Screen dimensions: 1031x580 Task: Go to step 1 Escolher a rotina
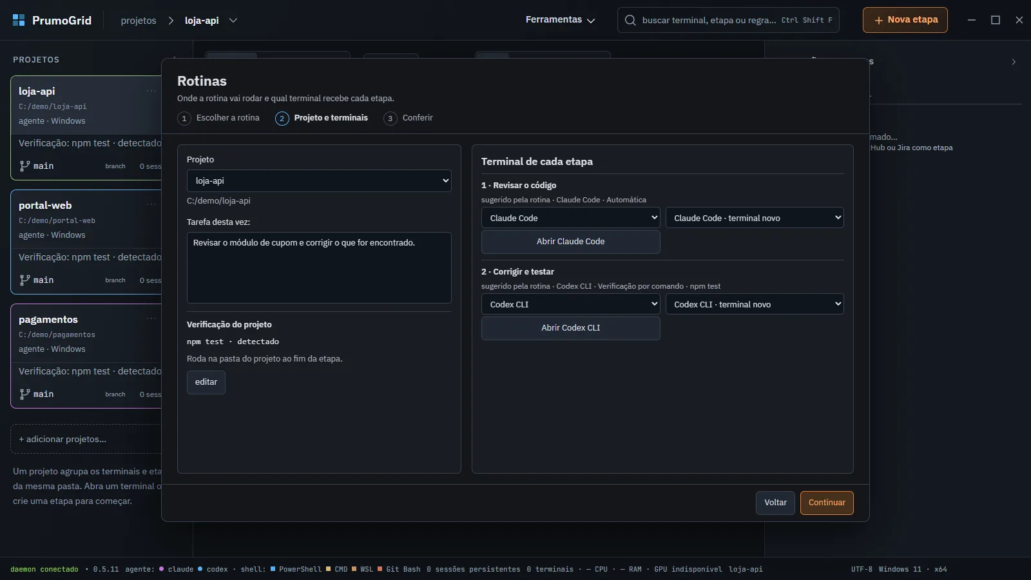point(219,118)
